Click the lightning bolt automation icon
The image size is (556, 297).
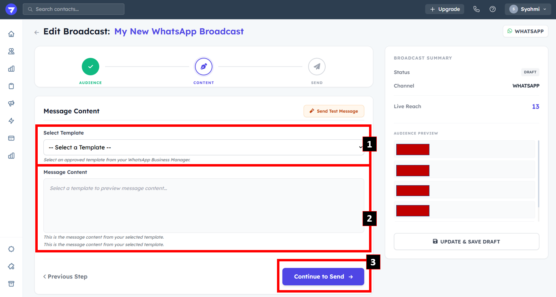coord(11,121)
